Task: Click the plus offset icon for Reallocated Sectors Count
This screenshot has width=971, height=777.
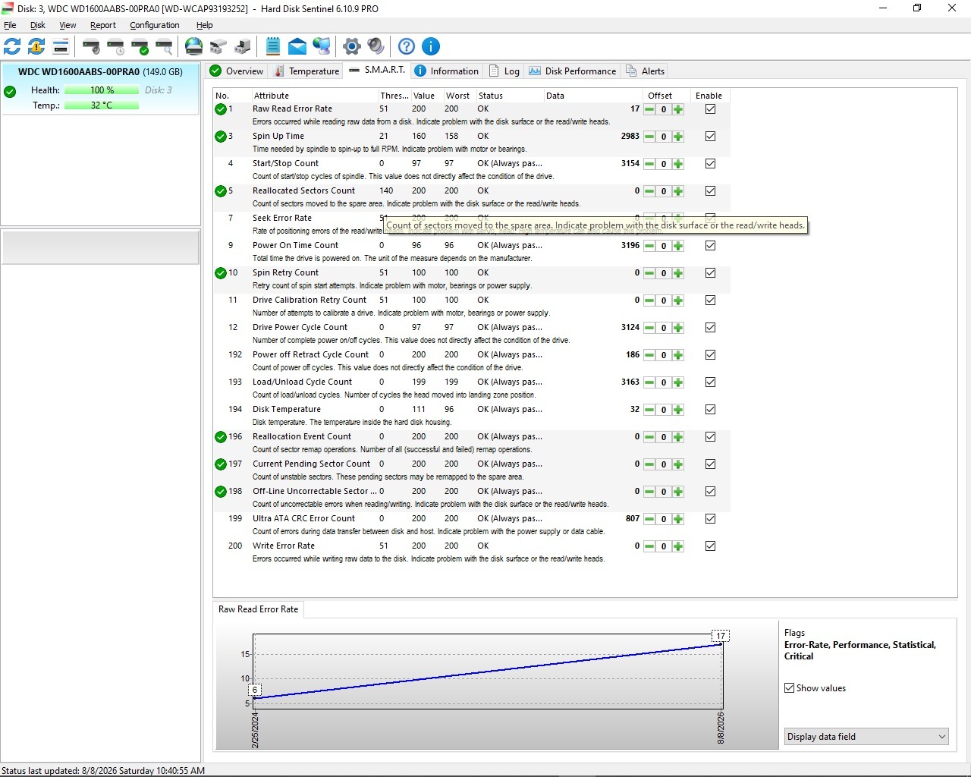Action: coord(678,191)
